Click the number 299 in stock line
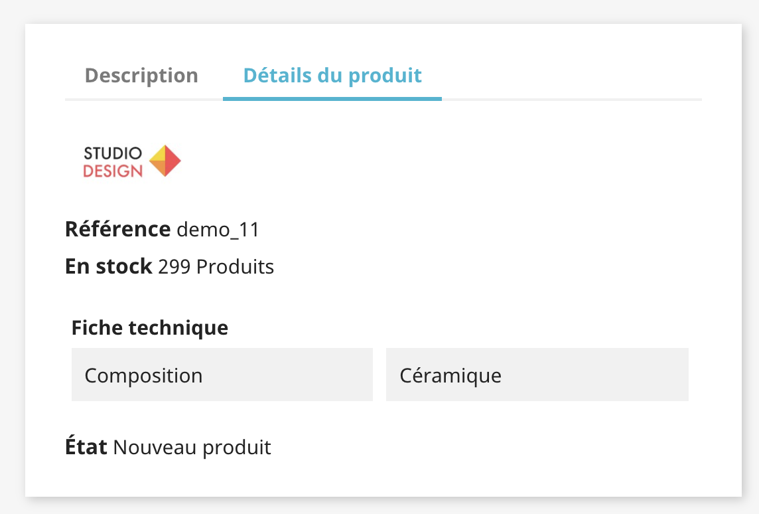 point(175,267)
